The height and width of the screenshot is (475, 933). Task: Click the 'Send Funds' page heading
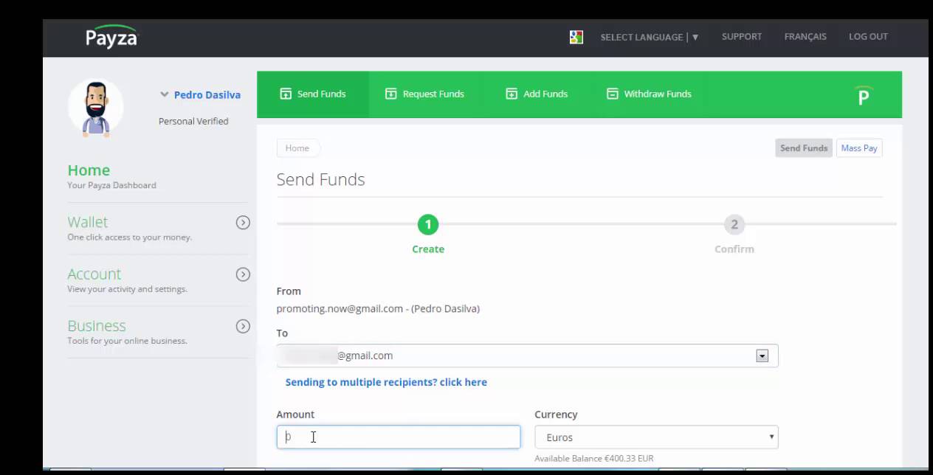[320, 180]
